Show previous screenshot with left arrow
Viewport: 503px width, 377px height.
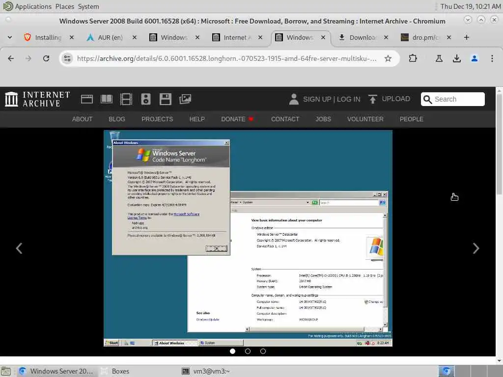19,248
